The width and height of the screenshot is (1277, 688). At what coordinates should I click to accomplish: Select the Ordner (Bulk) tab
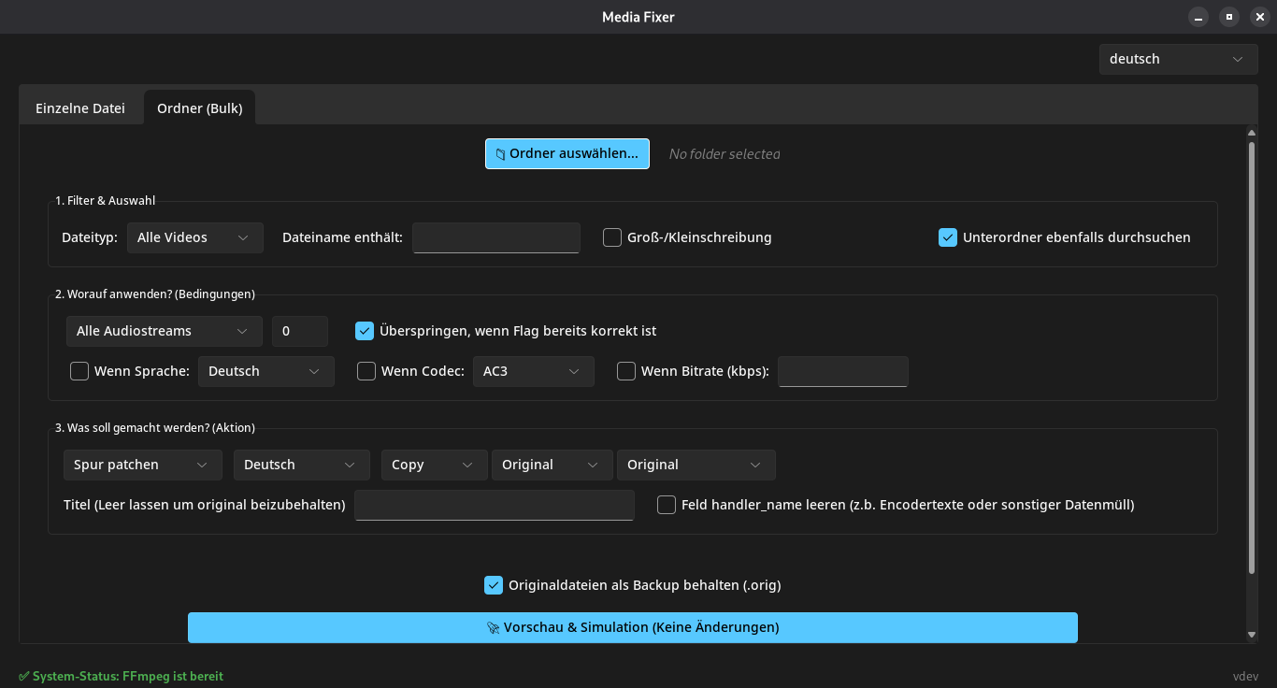click(x=200, y=108)
